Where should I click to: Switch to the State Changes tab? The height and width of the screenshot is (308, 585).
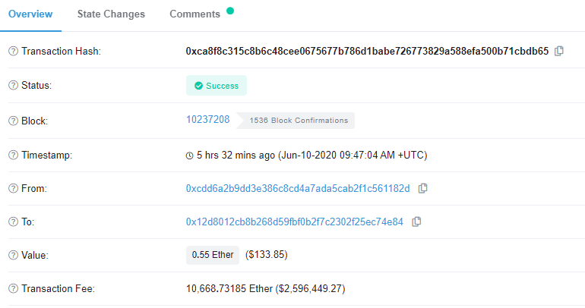[111, 14]
